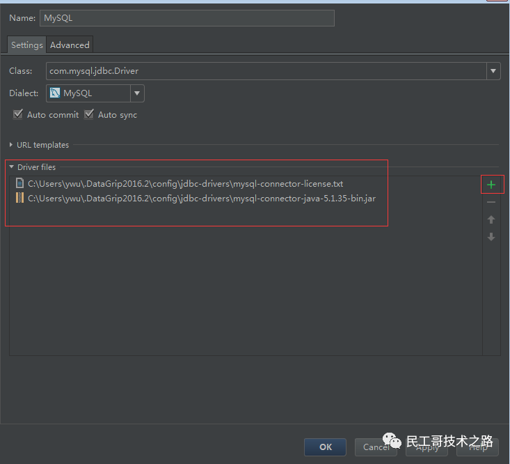Switch to the Advanced tab
The image size is (510, 464).
coord(70,45)
